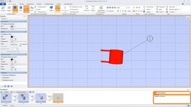191x107 pixels.
Task: Open Выбранные иллюстрации storyboard button
Action: (101, 9)
